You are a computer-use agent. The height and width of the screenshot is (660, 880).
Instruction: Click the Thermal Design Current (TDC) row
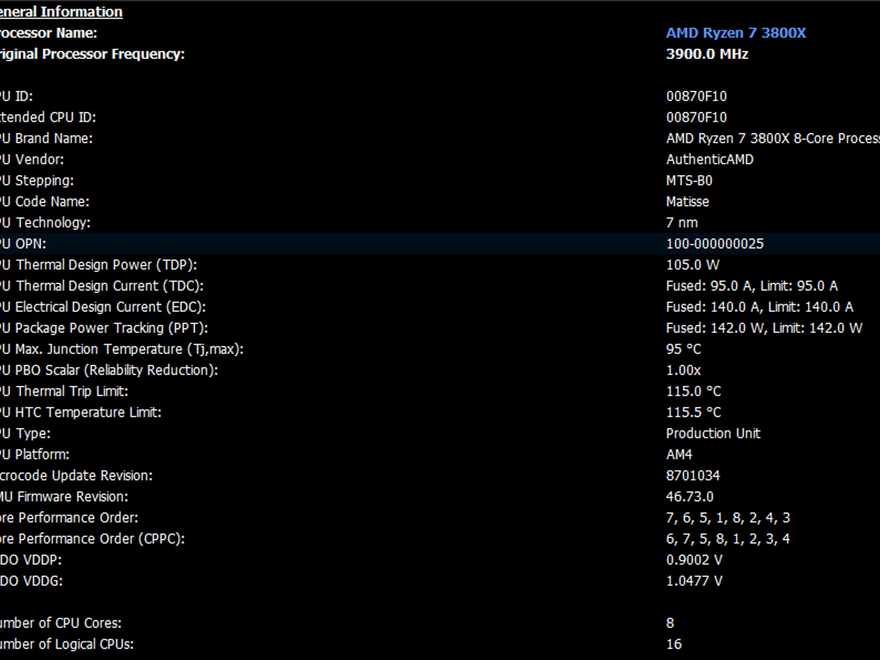(440, 286)
